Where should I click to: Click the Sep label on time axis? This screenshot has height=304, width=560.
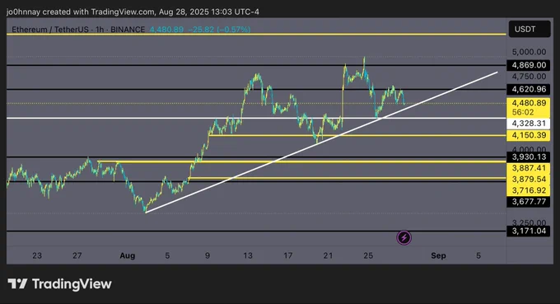pos(438,255)
